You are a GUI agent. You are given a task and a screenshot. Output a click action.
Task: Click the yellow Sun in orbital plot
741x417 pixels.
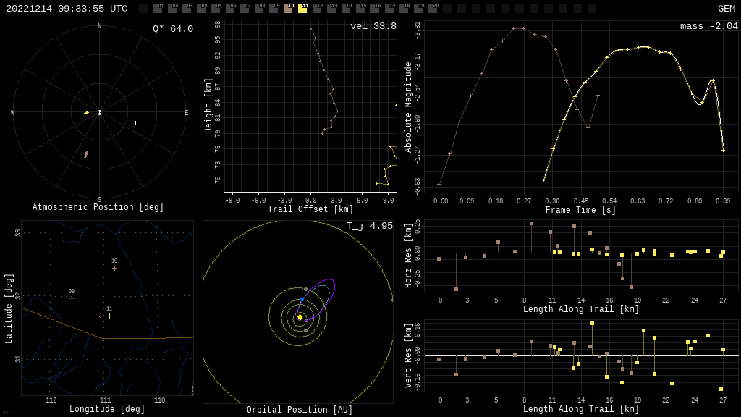pos(300,317)
